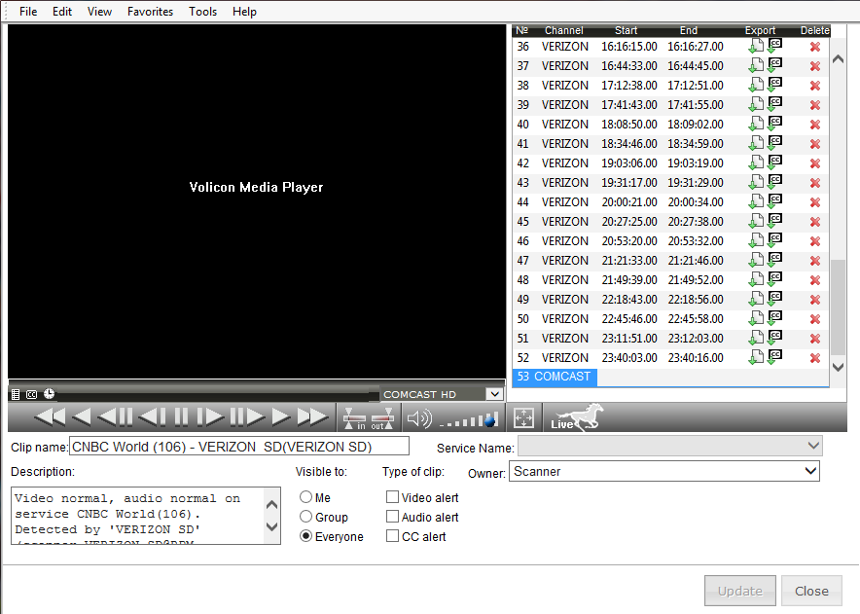Image resolution: width=860 pixels, height=614 pixels.
Task: Click description box scroll-up arrow
Action: click(x=271, y=504)
